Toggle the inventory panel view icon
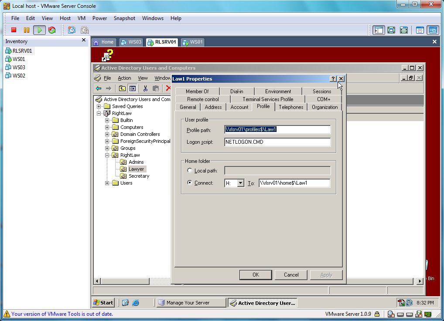 pyautogui.click(x=379, y=30)
